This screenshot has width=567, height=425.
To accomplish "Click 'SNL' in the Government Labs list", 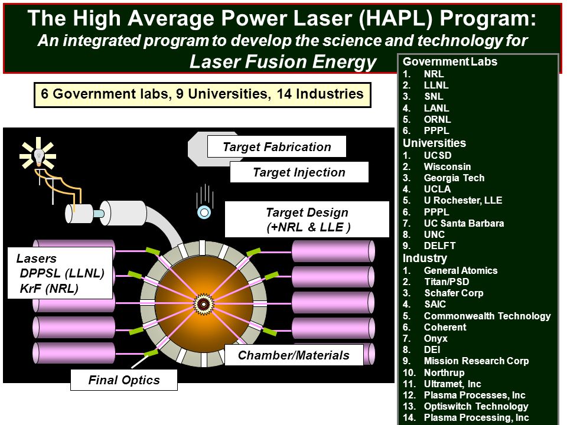I will (434, 96).
